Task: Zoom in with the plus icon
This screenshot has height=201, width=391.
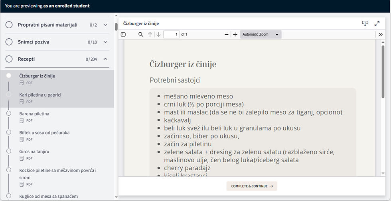Action: (x=235, y=34)
